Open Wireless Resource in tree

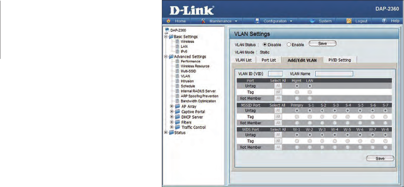click(x=195, y=66)
